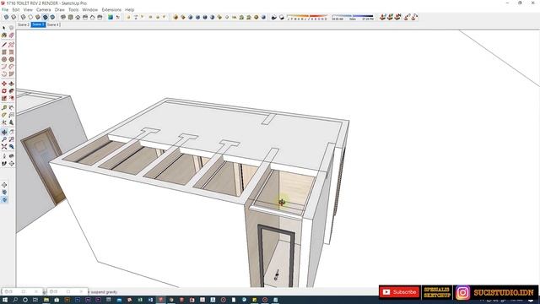Adjust the shadow date month slider
Viewport: 540px width, 304px height.
(x=307, y=17)
